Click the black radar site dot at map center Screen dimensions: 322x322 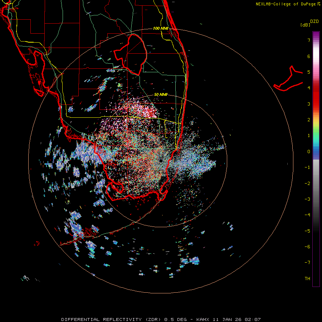161,161
